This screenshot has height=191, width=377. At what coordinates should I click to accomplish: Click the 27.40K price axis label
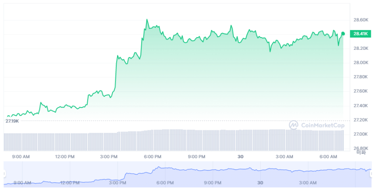[361, 106]
